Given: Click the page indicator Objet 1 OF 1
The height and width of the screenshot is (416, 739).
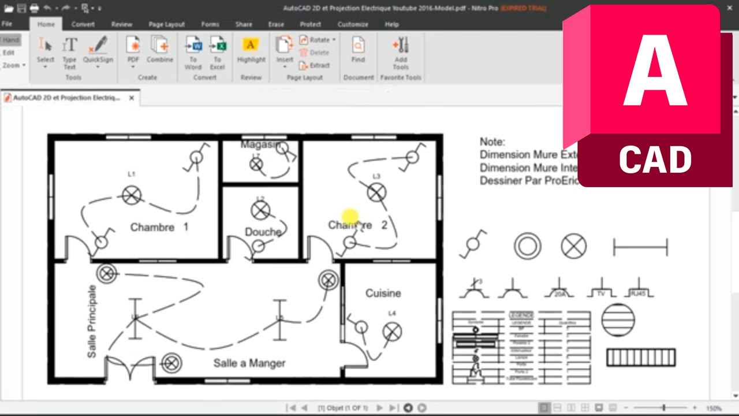Looking at the screenshot, I should 343,408.
